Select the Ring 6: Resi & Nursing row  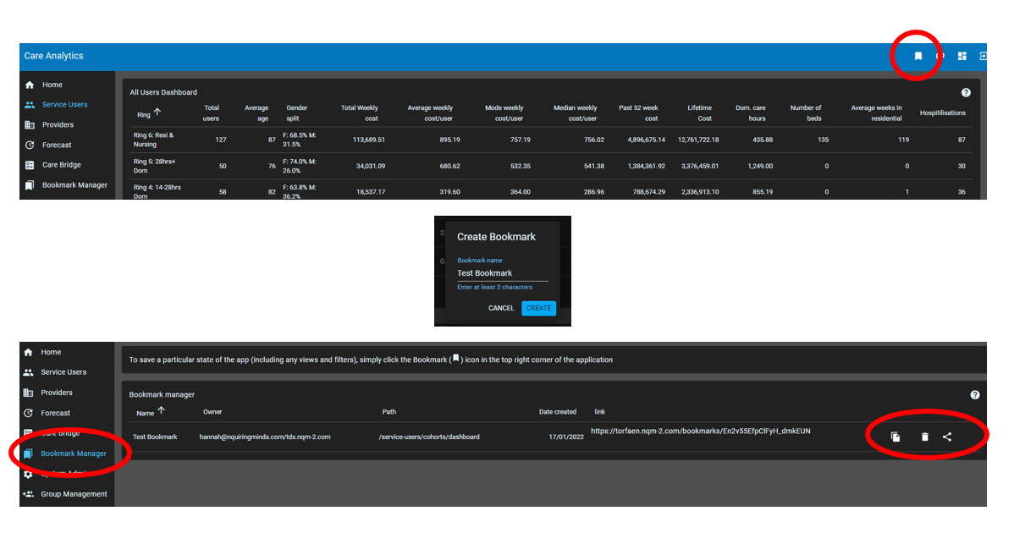tap(551, 140)
